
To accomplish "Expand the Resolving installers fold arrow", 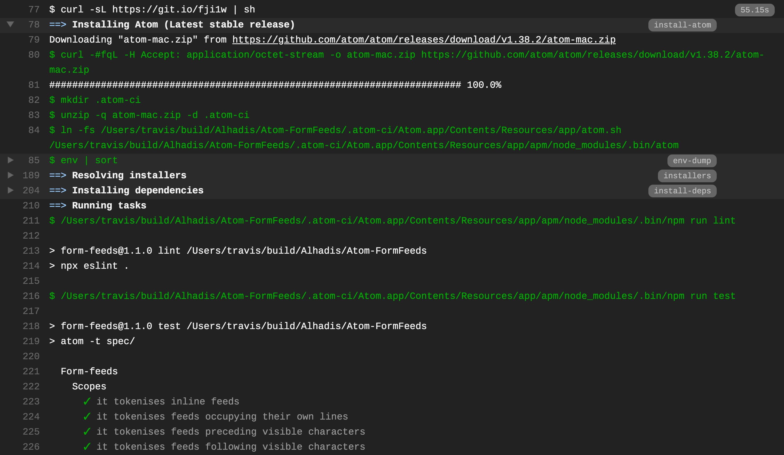I will point(10,175).
